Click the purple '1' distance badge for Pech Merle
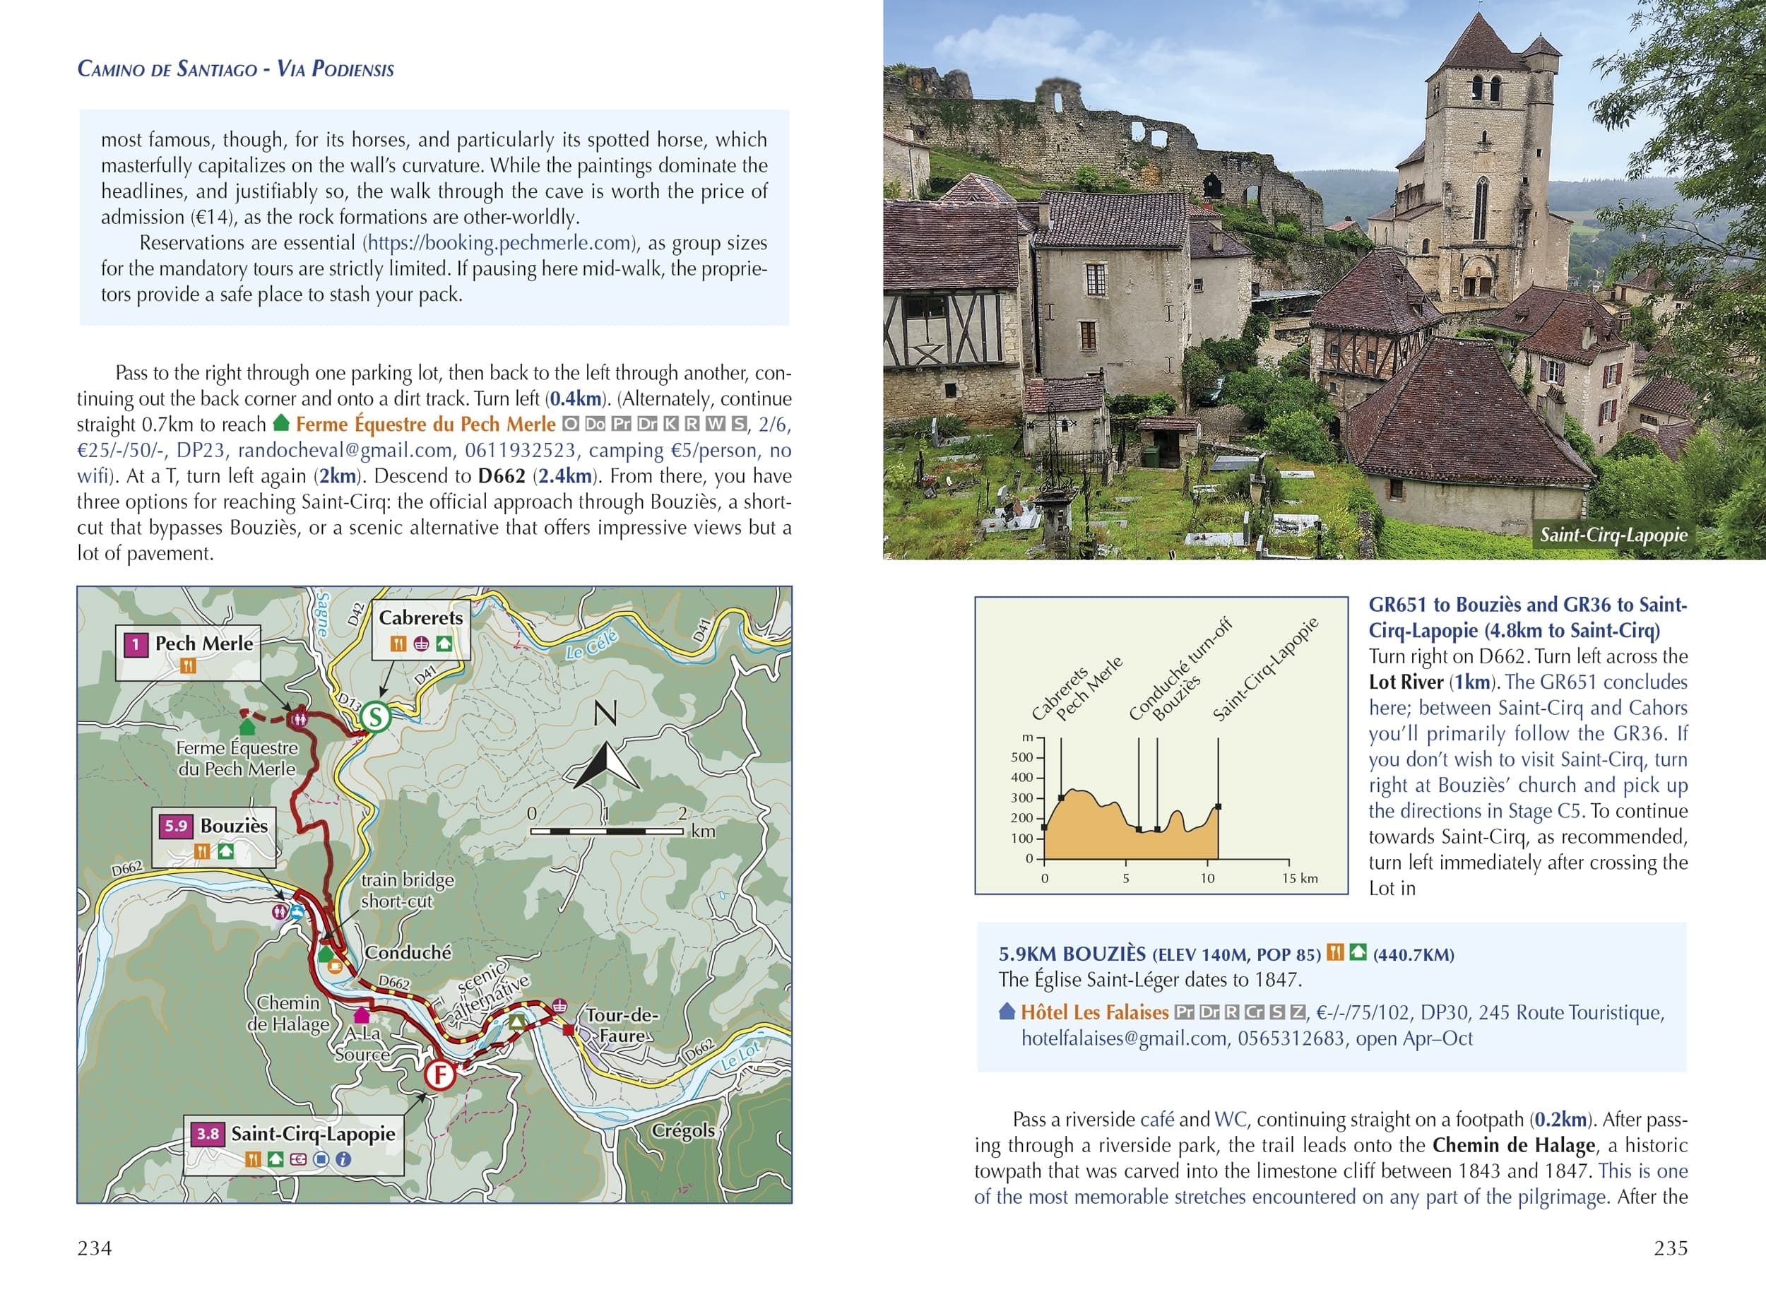Viewport: 1766px width, 1309px height. [136, 644]
